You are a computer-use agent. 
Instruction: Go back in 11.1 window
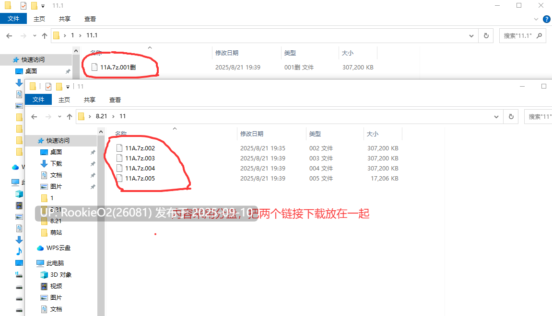pos(9,35)
